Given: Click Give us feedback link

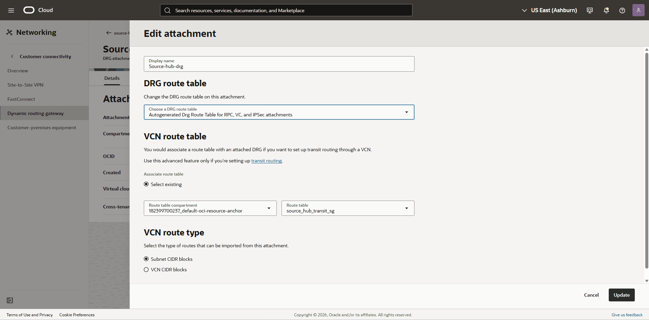Looking at the screenshot, I should pyautogui.click(x=627, y=315).
